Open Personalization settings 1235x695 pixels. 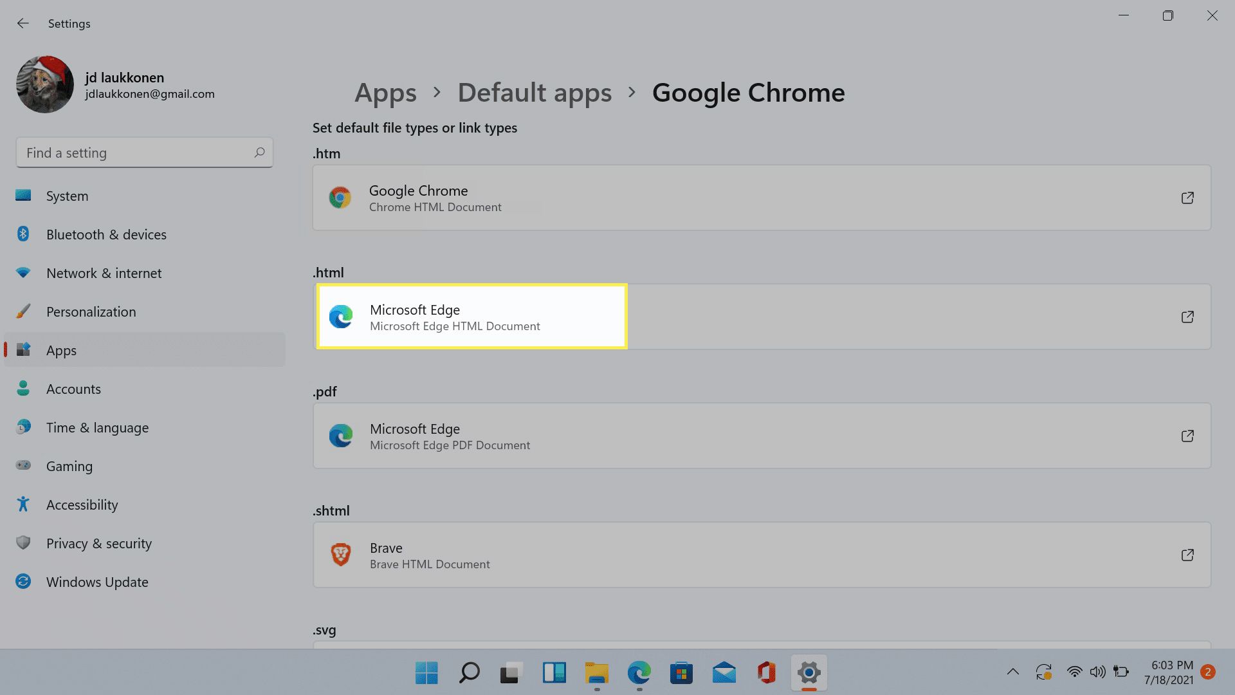[x=145, y=311]
